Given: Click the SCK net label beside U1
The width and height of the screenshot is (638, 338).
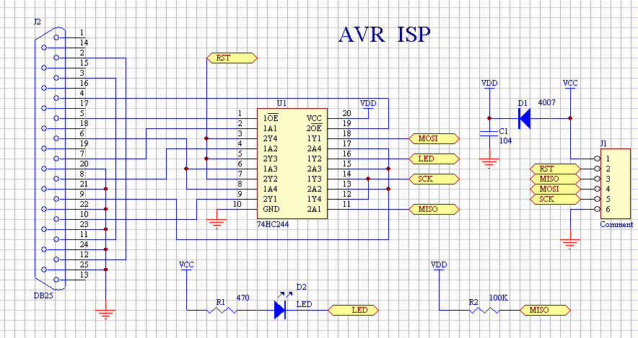Looking at the screenshot, I should 434,178.
